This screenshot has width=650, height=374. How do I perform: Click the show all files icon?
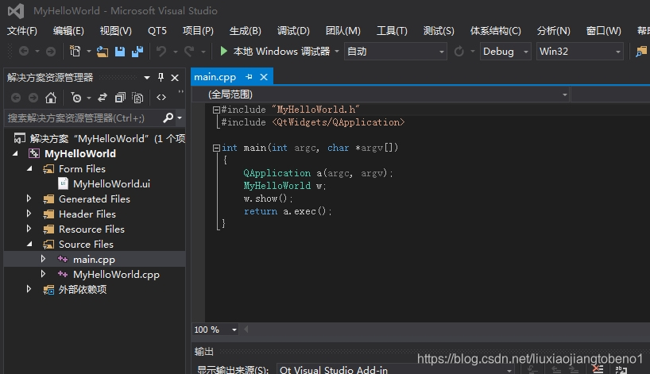click(x=137, y=98)
